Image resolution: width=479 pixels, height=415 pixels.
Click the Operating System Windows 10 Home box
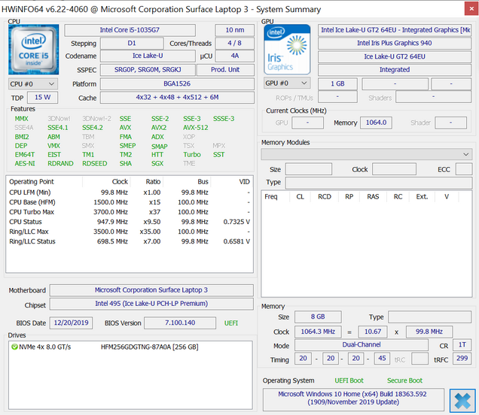click(x=352, y=398)
